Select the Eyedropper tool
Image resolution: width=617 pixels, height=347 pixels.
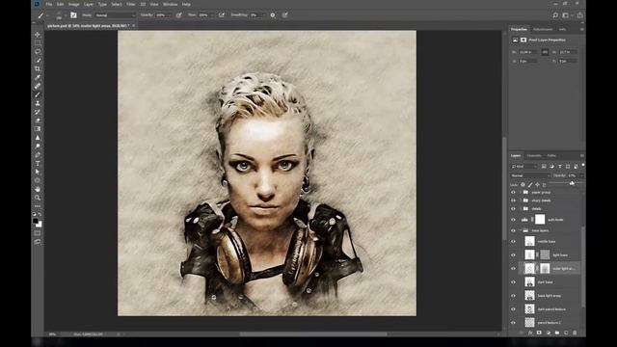tap(38, 77)
